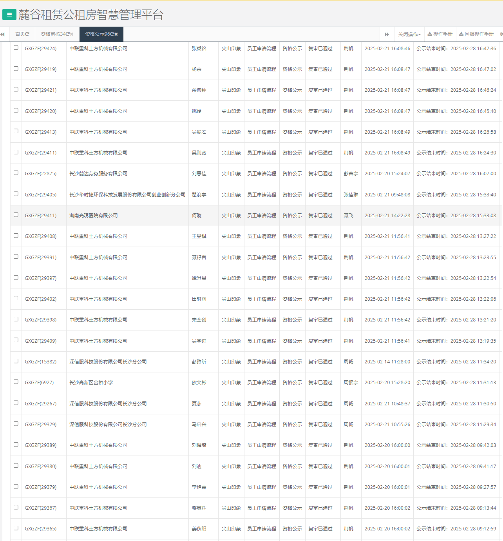Click applicant name 彭雅昕 in the table
This screenshot has height=541, width=503.
pos(199,362)
